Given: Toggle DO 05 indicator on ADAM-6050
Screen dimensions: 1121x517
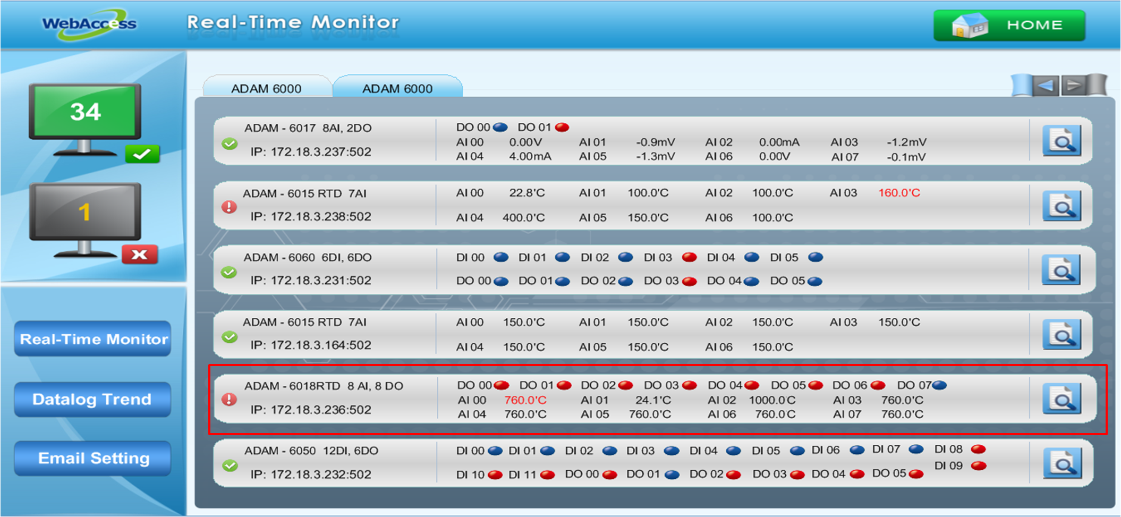Looking at the screenshot, I should point(916,474).
